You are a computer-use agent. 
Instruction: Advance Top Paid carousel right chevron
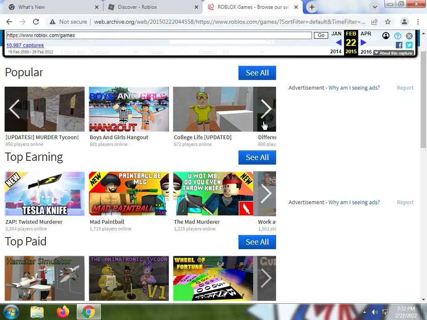coord(266,278)
